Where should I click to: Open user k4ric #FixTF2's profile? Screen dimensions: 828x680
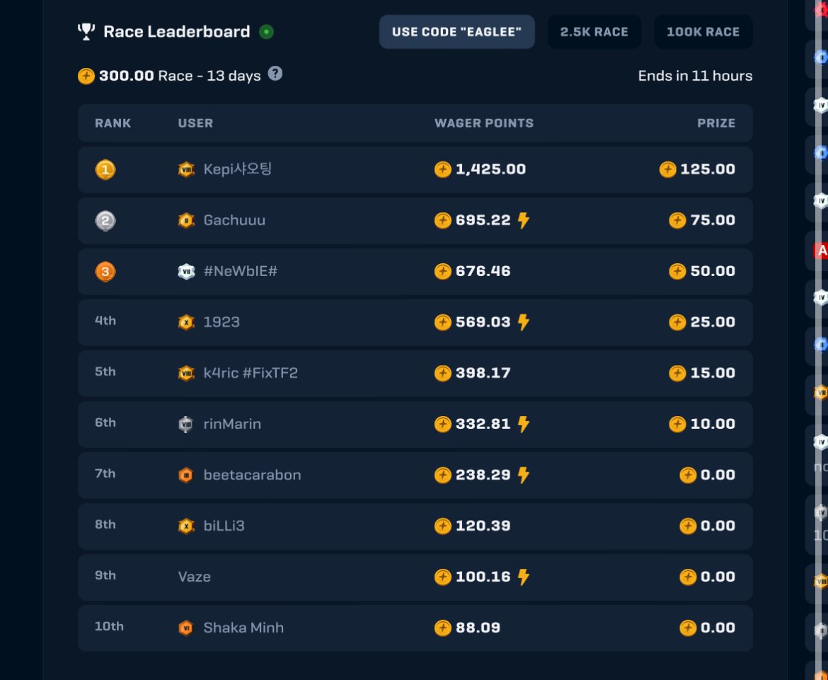[x=251, y=374]
